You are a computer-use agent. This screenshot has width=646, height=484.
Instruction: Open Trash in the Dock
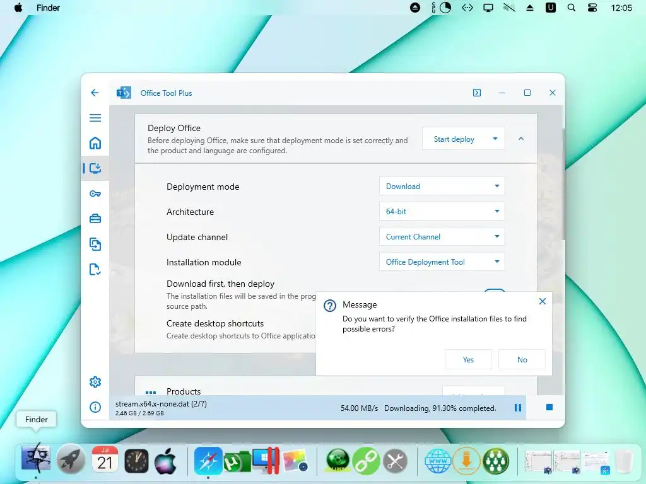coord(624,461)
